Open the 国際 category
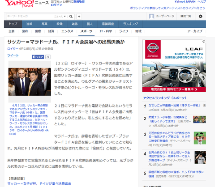The width and height of the screenshot is (215, 187). [38, 31]
